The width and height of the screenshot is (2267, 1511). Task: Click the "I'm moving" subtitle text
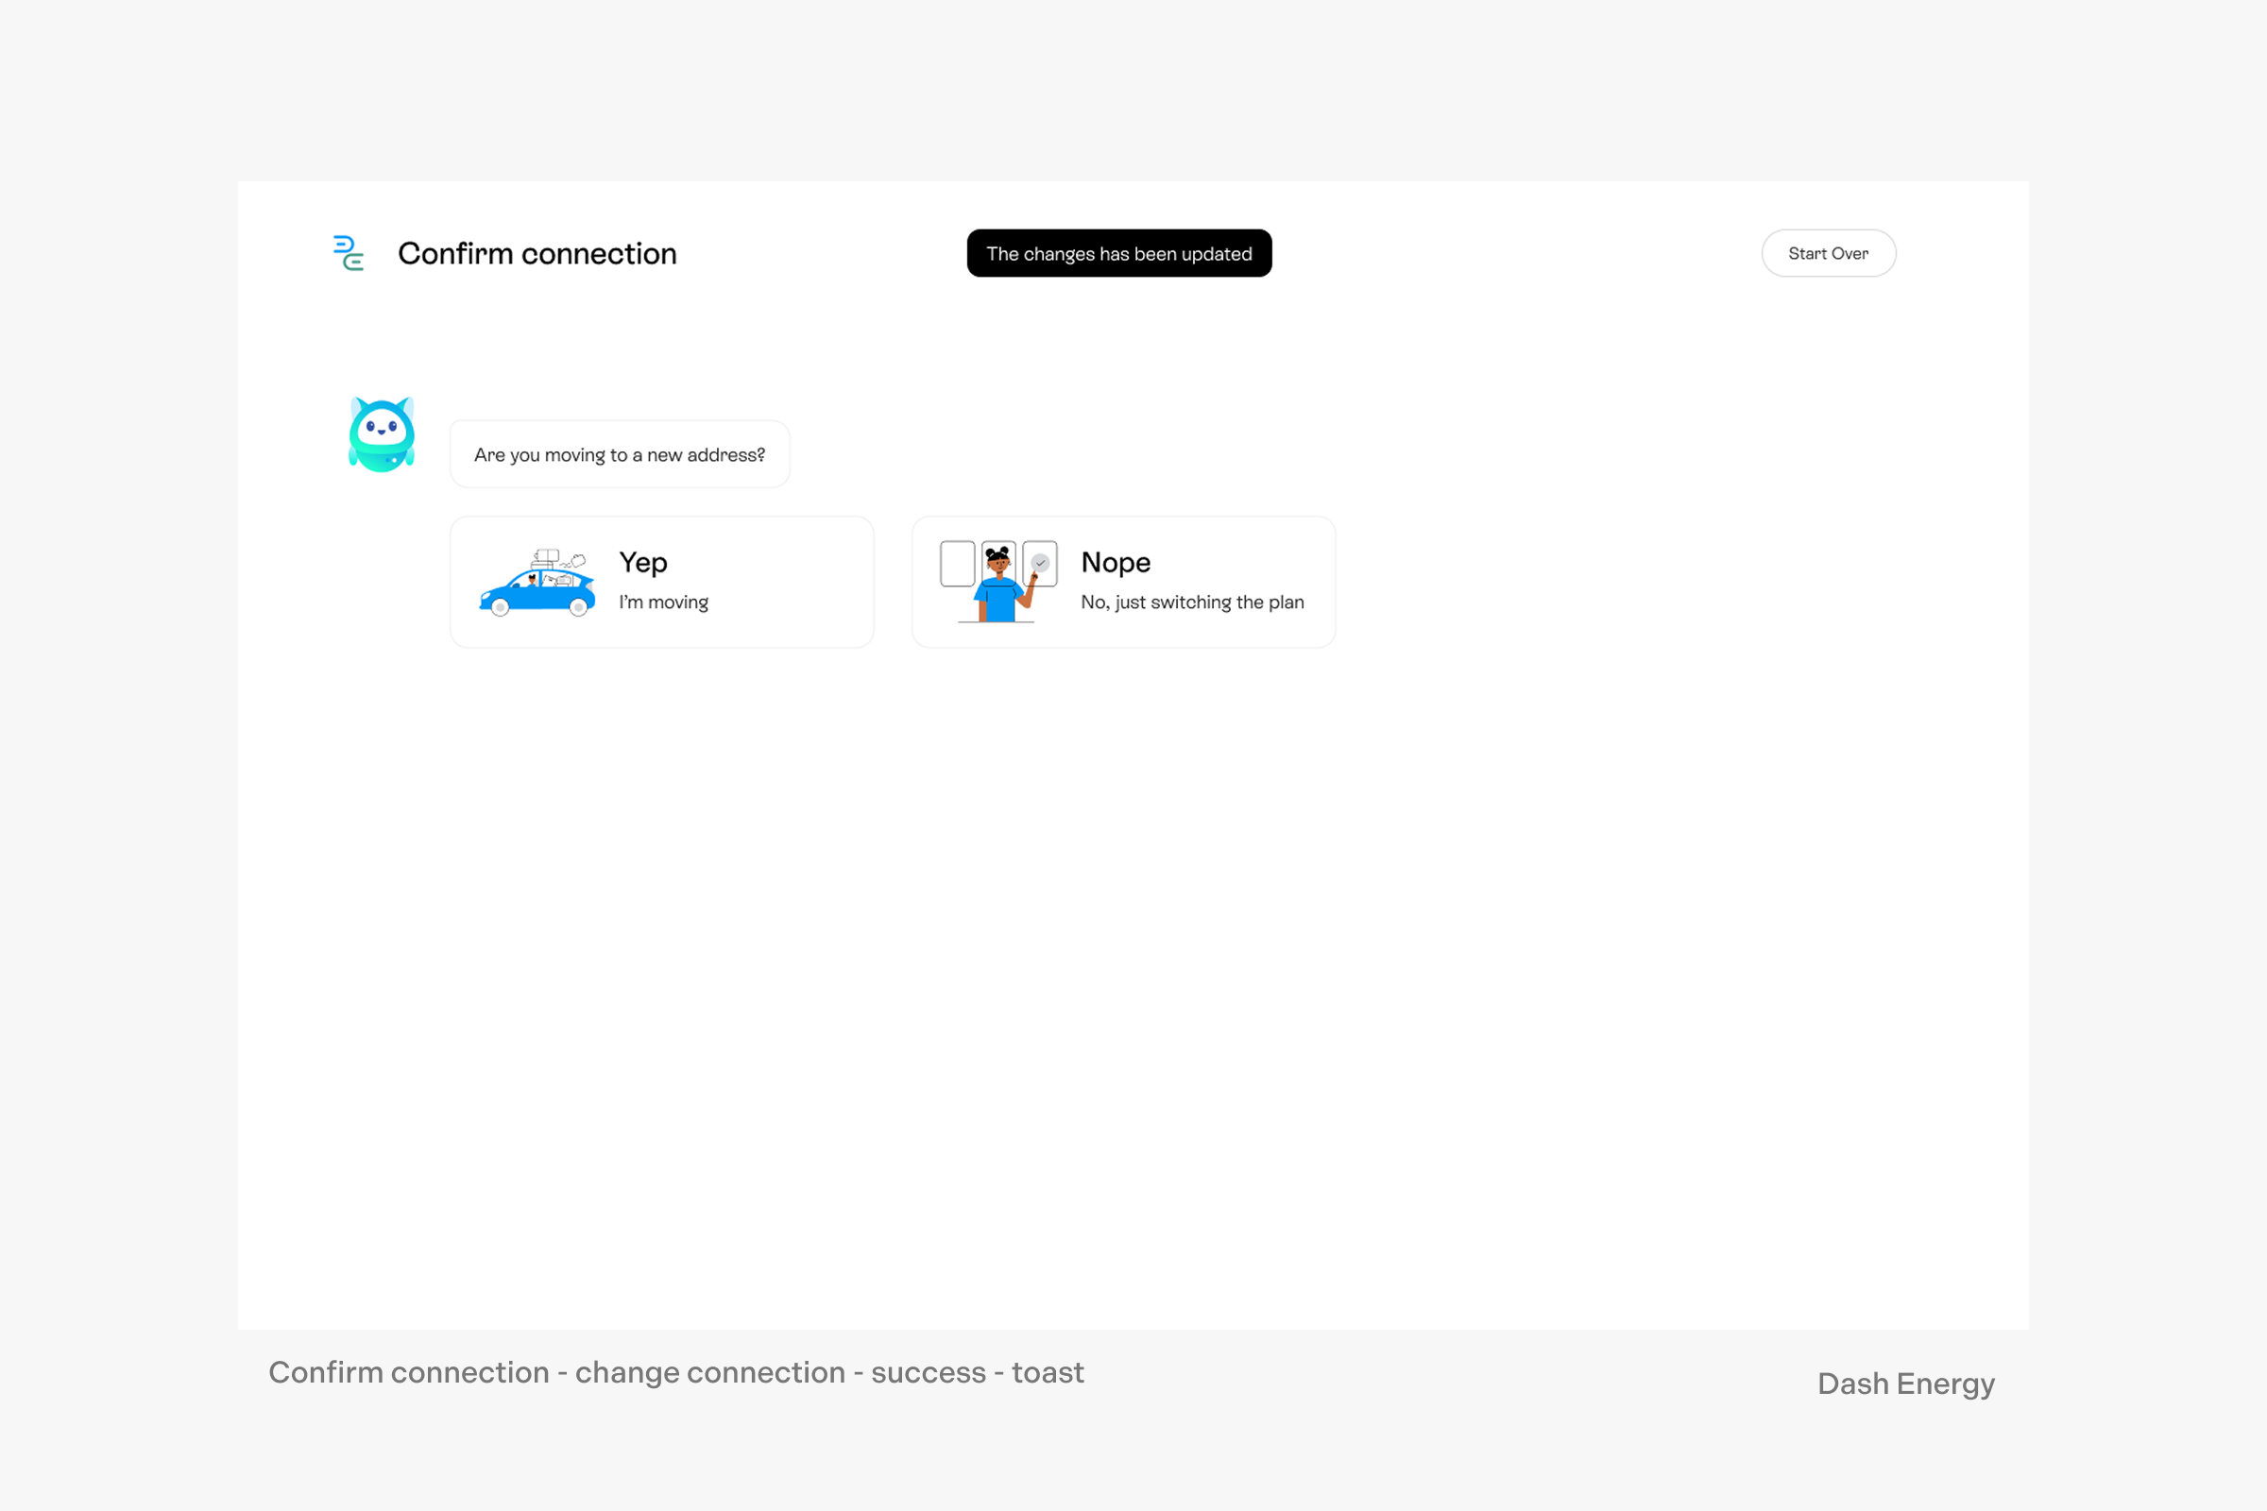[x=663, y=603]
